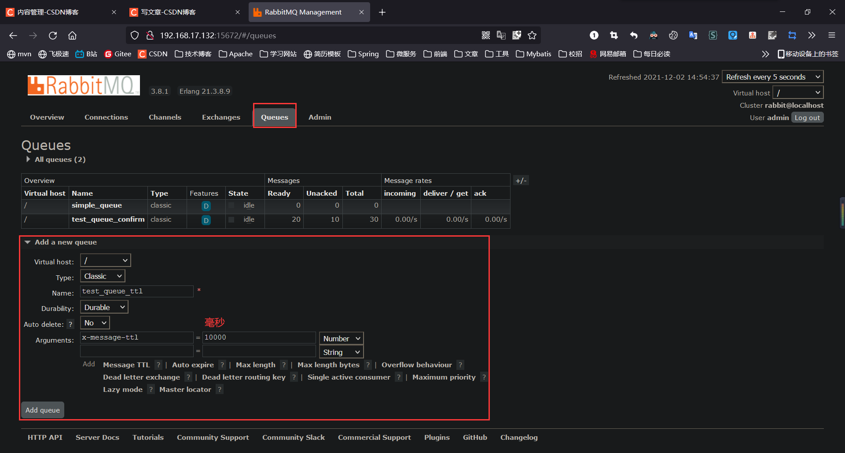The image size is (845, 453).
Task: Switch to Queues tab
Action: click(275, 117)
